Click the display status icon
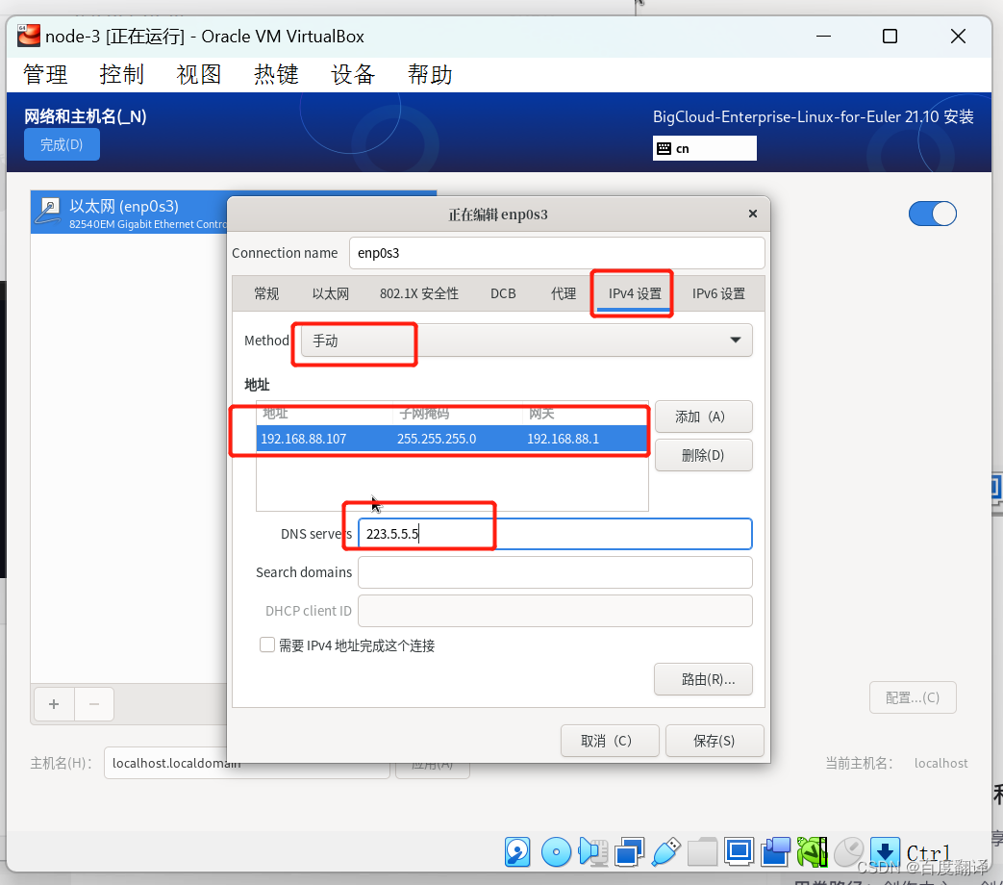The width and height of the screenshot is (1003, 885). (x=739, y=851)
